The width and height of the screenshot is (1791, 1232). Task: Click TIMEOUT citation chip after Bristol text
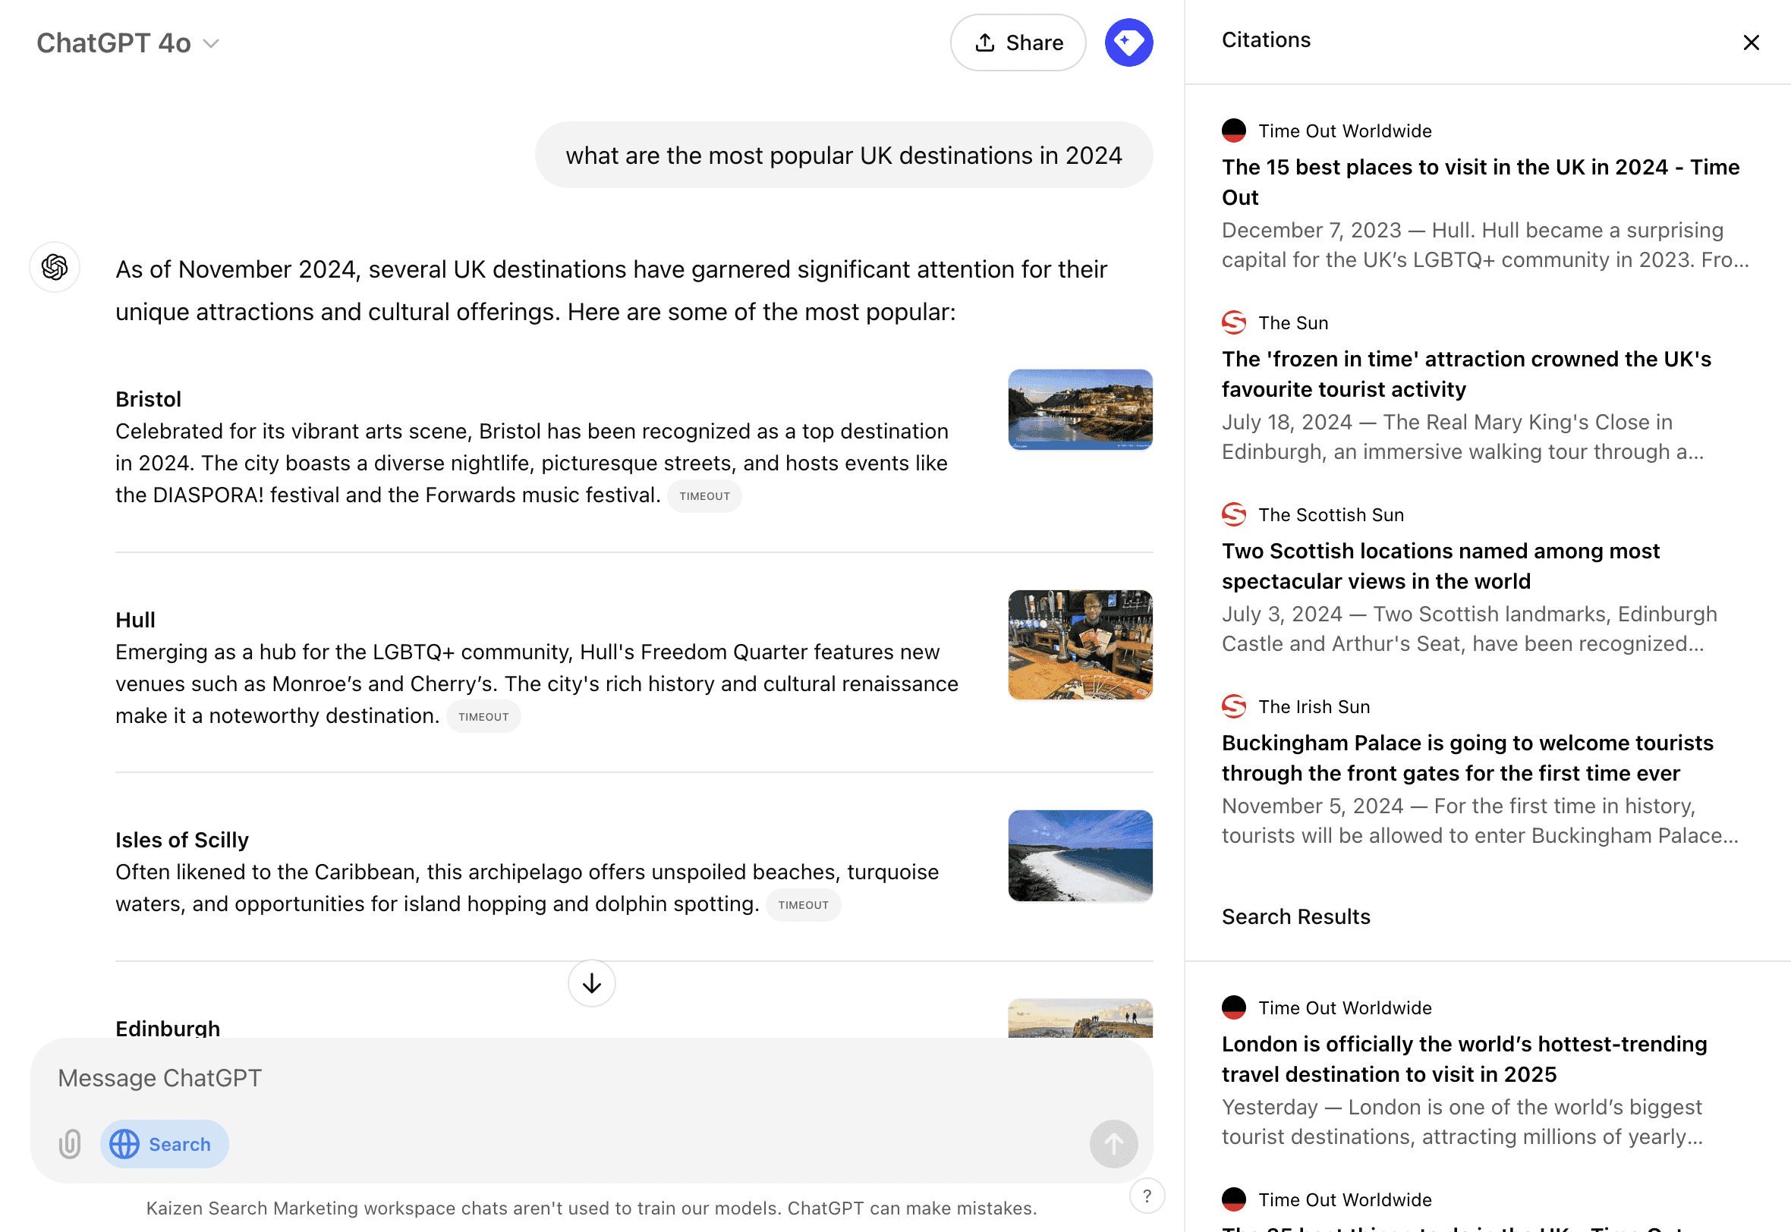pyautogui.click(x=704, y=495)
